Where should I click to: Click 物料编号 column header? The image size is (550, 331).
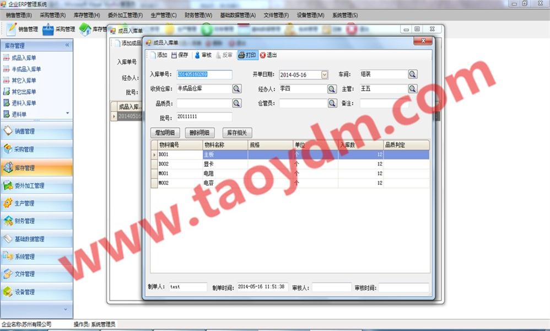click(180, 145)
